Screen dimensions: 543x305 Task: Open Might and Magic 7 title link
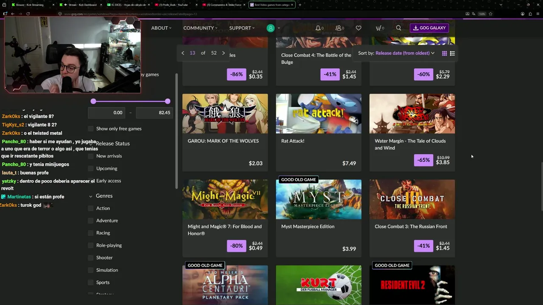tap(225, 230)
